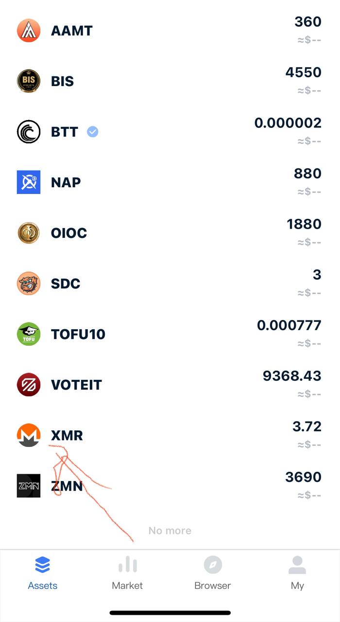Select the VOTEIT asset label
The width and height of the screenshot is (340, 622).
(76, 385)
